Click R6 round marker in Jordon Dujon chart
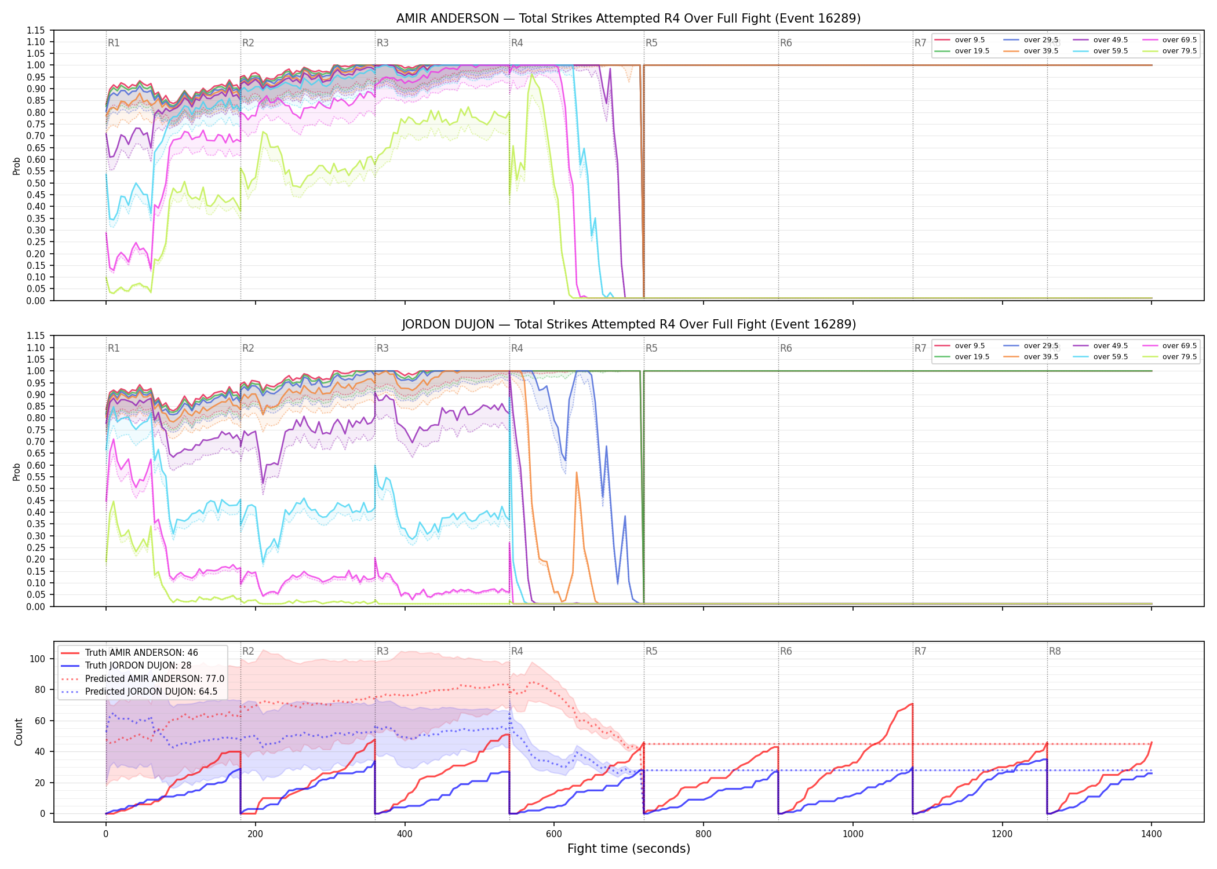The image size is (1217, 869). tap(786, 348)
